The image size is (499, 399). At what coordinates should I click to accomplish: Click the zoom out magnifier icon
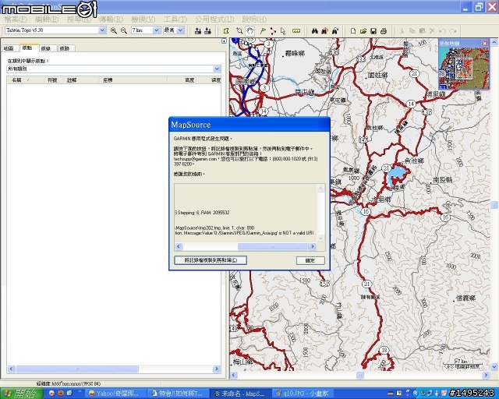tap(124, 30)
